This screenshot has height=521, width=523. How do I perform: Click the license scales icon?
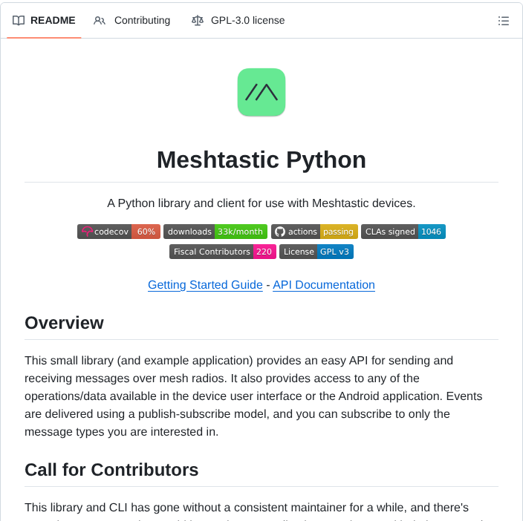pyautogui.click(x=198, y=21)
